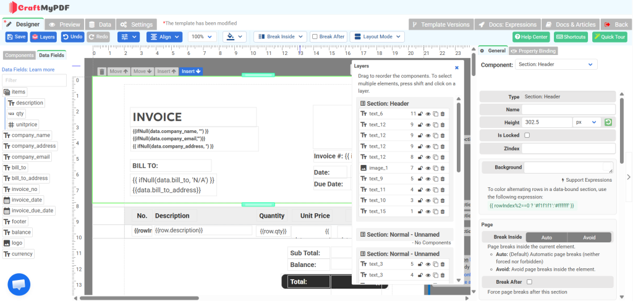
Task: Move section up with first Move button
Action: (x=119, y=72)
